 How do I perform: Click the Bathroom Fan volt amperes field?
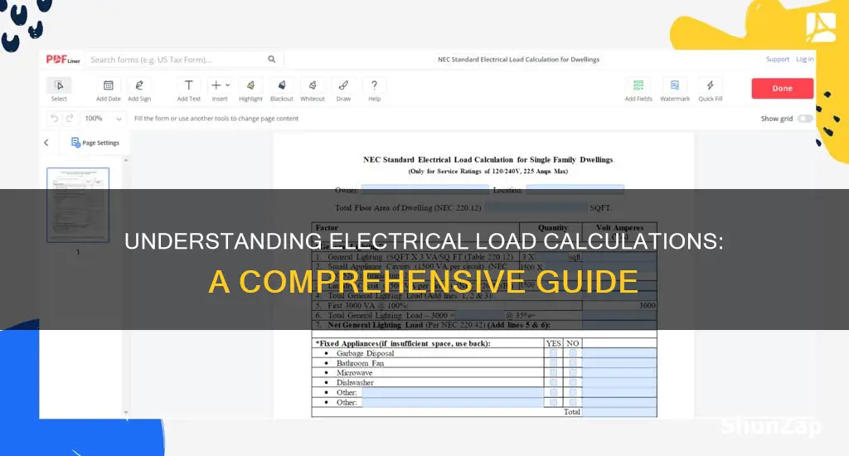(x=619, y=363)
